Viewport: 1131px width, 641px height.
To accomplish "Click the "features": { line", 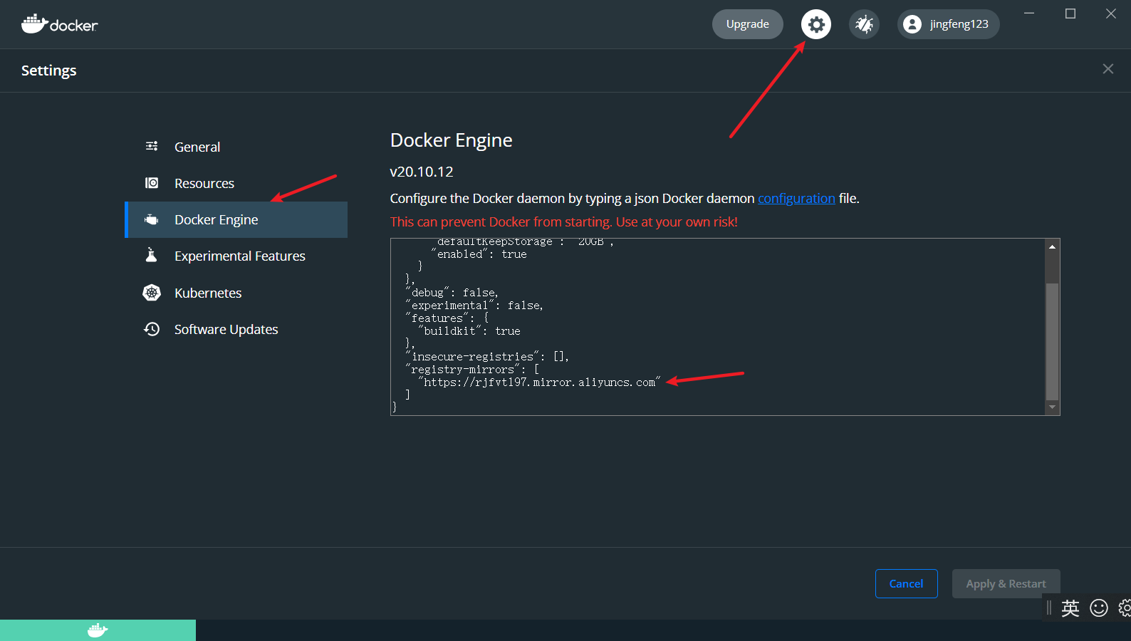I will [x=447, y=318].
